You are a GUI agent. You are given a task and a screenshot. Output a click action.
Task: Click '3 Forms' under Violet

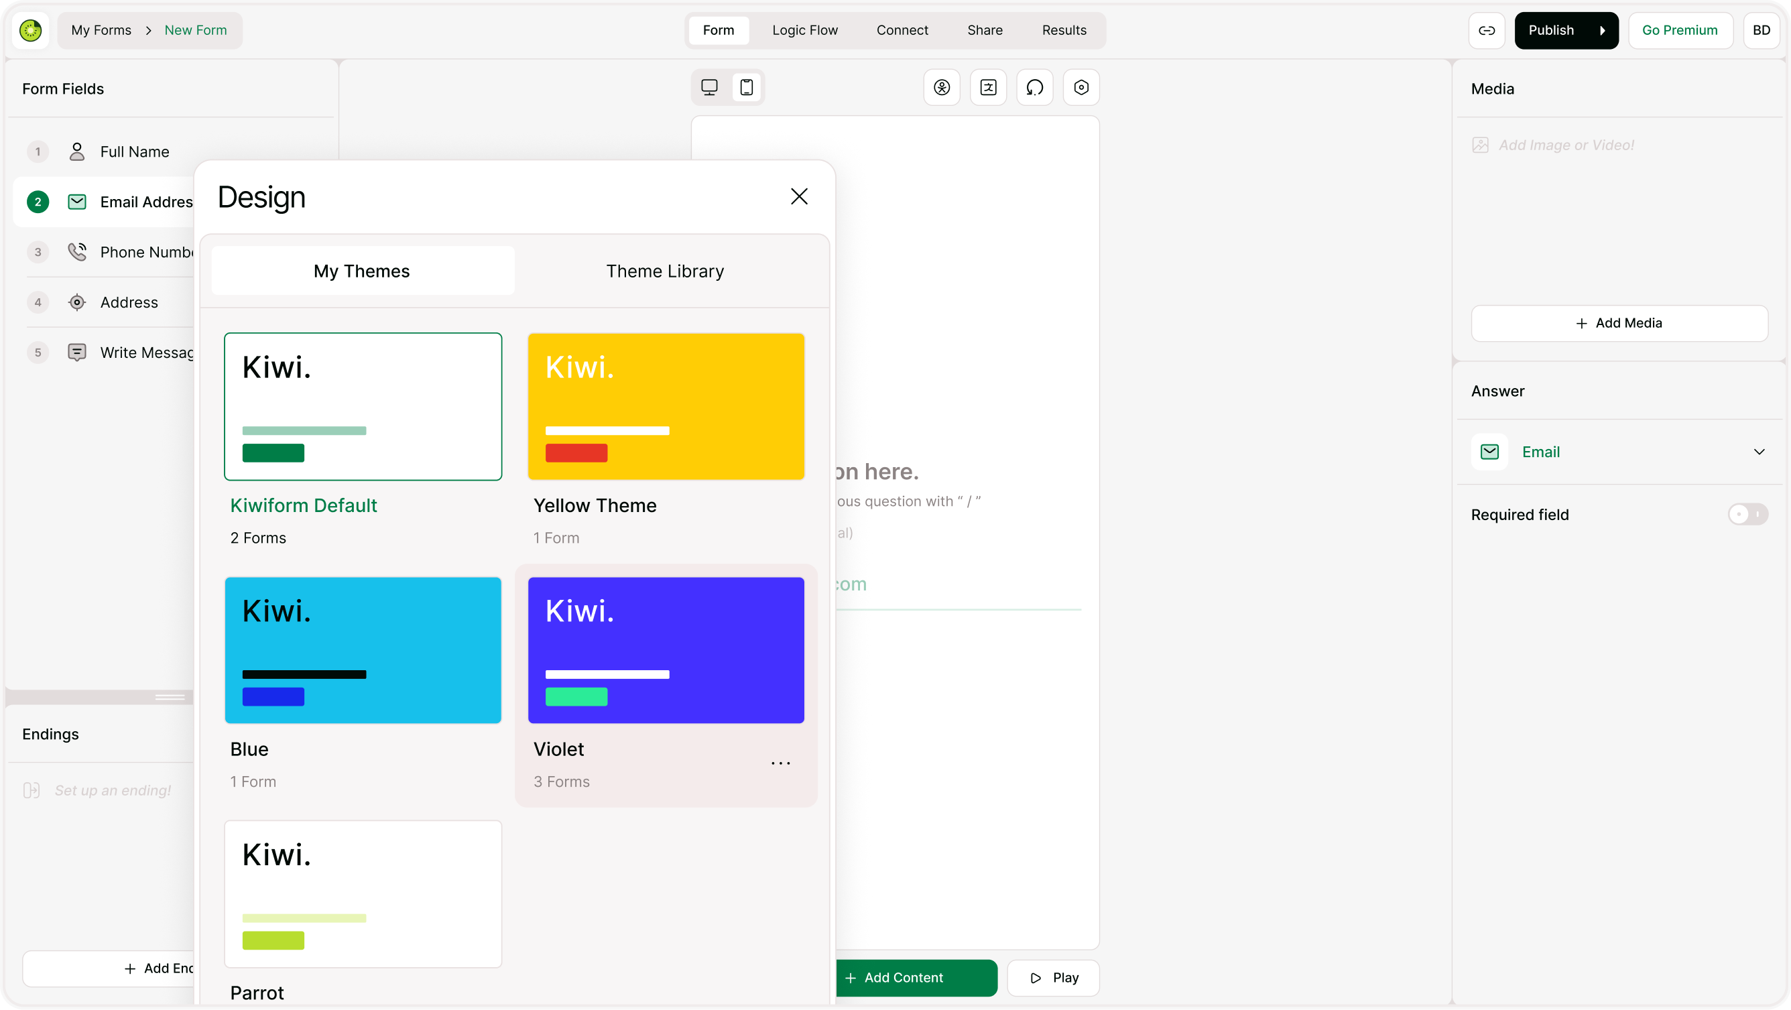tap(561, 781)
